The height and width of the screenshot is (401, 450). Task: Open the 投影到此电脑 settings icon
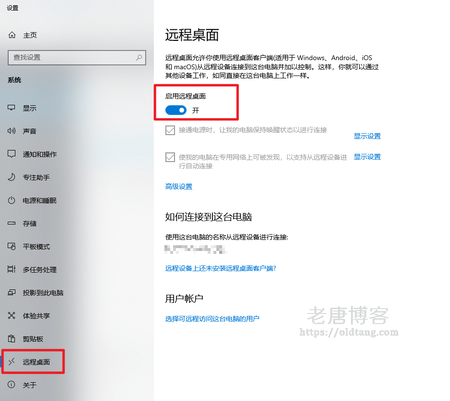(12, 292)
